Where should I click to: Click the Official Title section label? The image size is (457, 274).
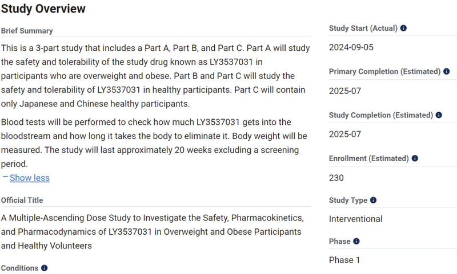click(22, 201)
